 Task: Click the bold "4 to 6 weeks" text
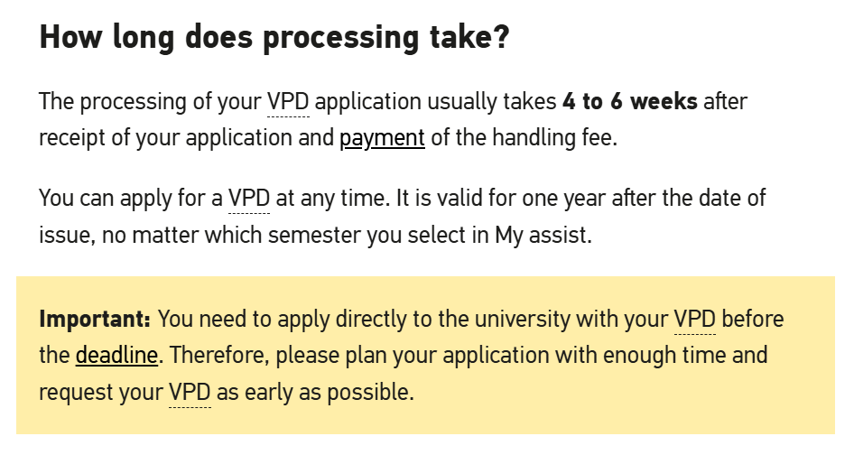point(629,102)
